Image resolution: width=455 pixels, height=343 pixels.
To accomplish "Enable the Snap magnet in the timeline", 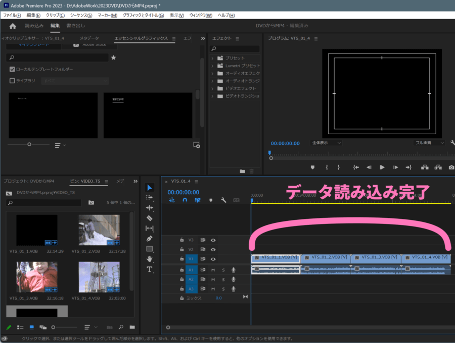I will (x=185, y=200).
